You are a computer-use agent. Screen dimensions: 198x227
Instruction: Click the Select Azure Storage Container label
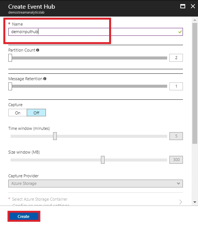coord(40,199)
